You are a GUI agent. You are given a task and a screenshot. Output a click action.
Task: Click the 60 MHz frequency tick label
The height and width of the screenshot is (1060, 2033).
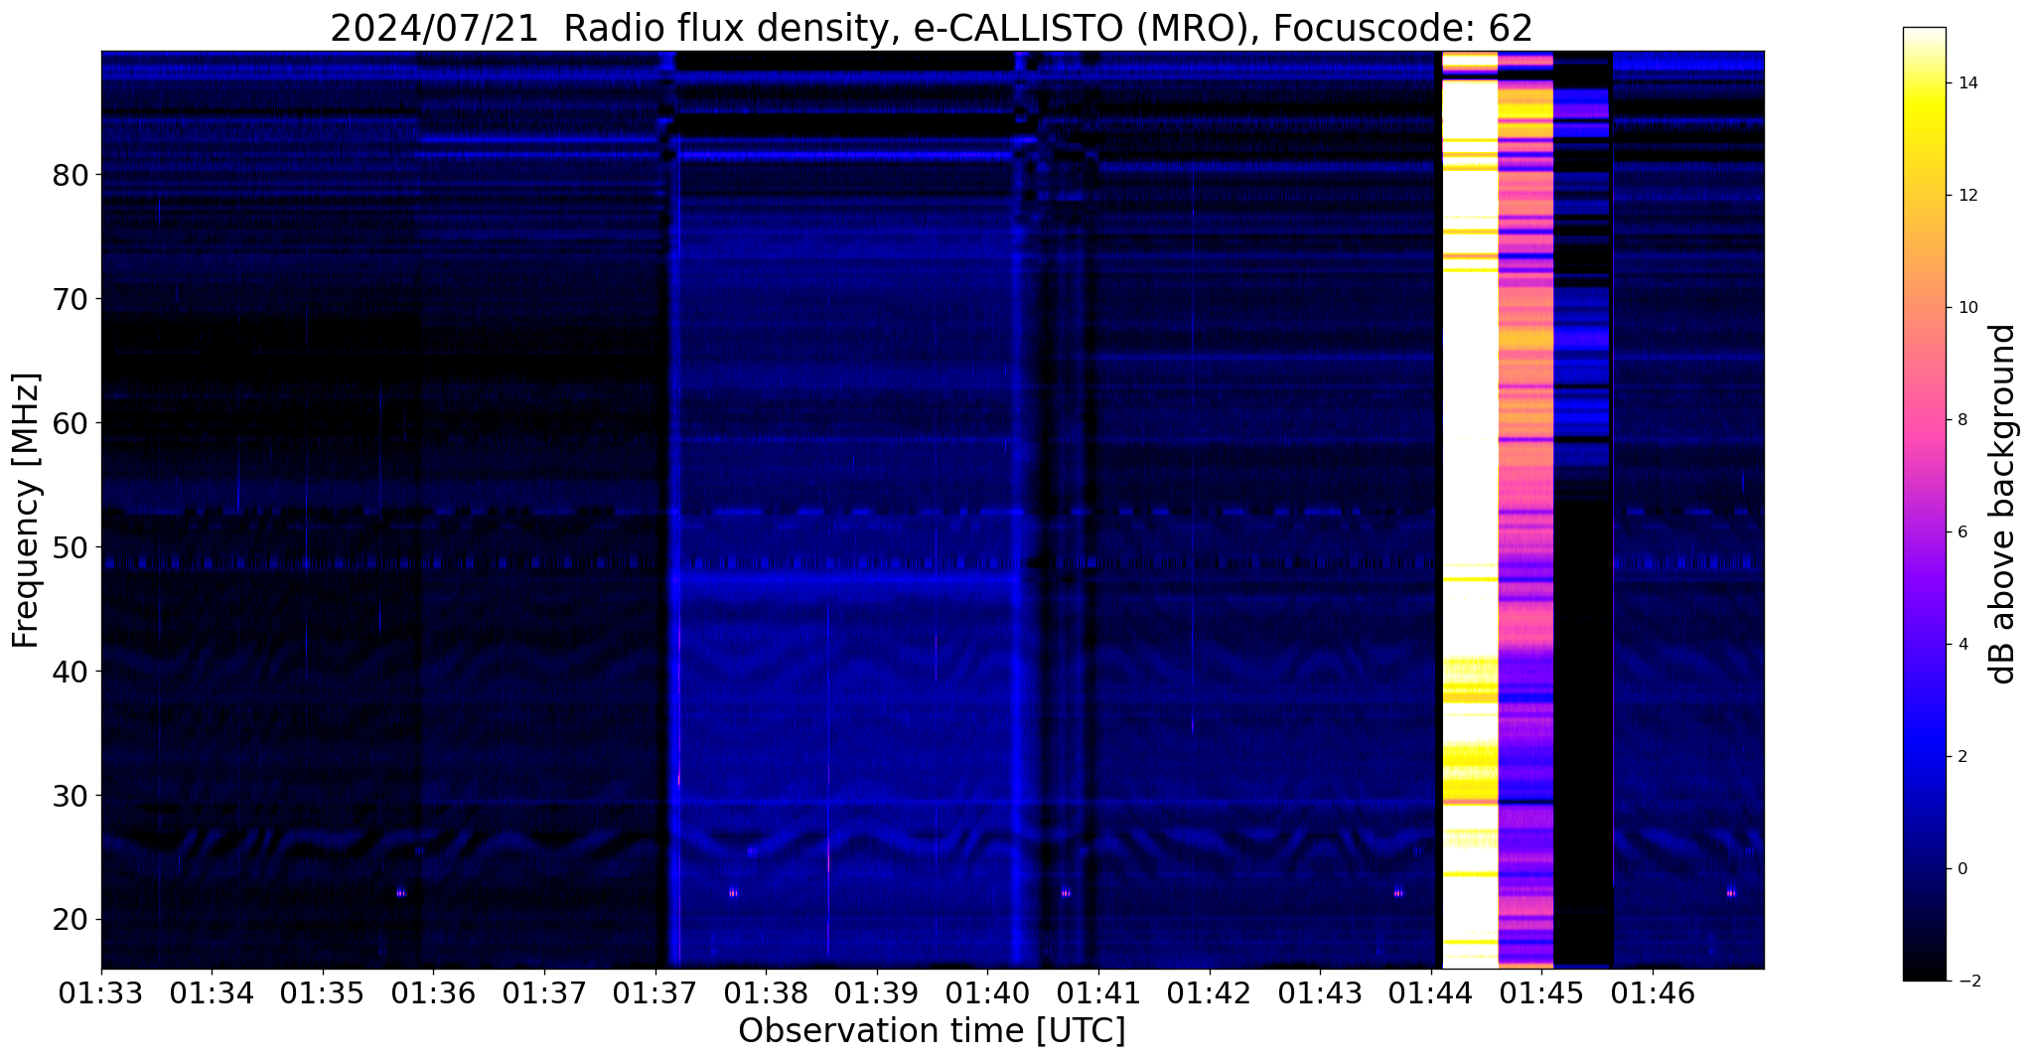point(71,423)
